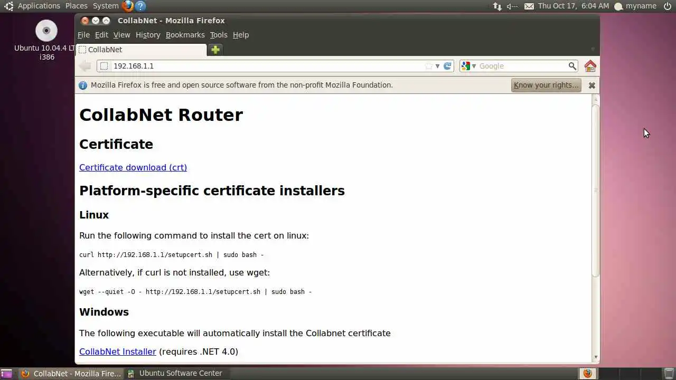Bookmark this page with star icon
This screenshot has height=380, width=676.
coord(429,66)
